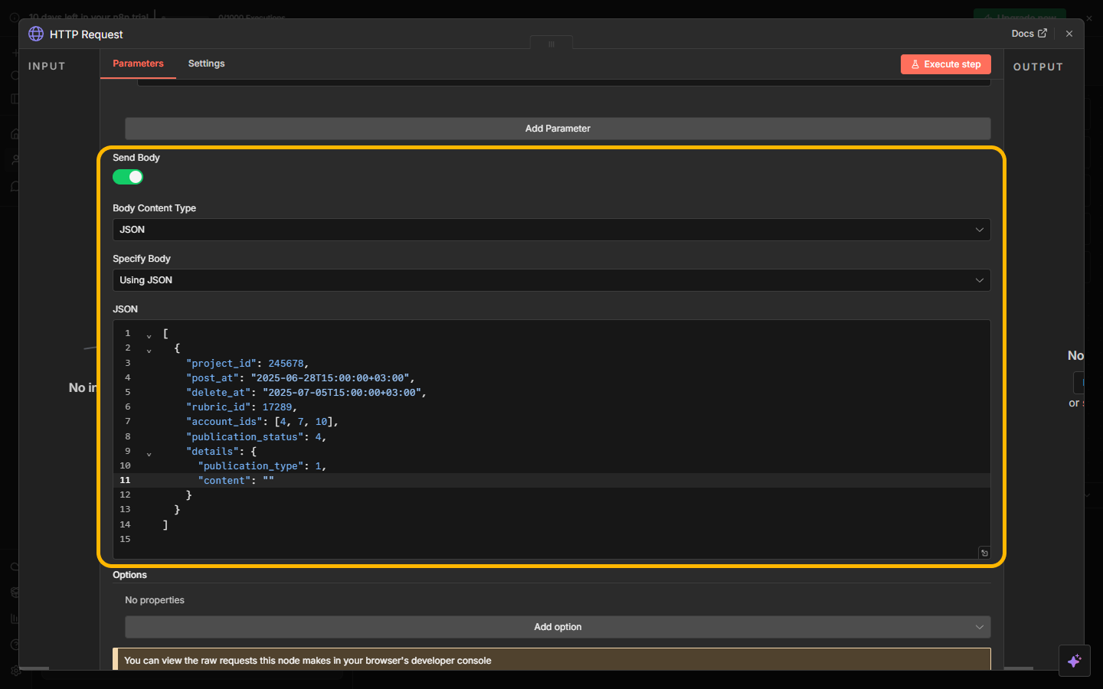This screenshot has height=689, width=1103.
Task: Click the HTTP Request globe icon
Action: pos(36,34)
